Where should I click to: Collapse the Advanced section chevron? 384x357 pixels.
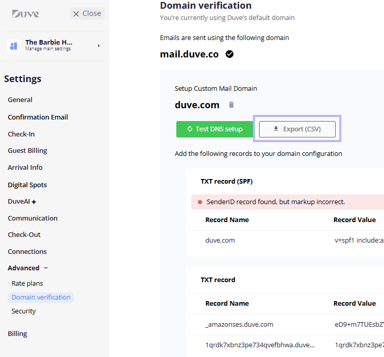pos(46,268)
